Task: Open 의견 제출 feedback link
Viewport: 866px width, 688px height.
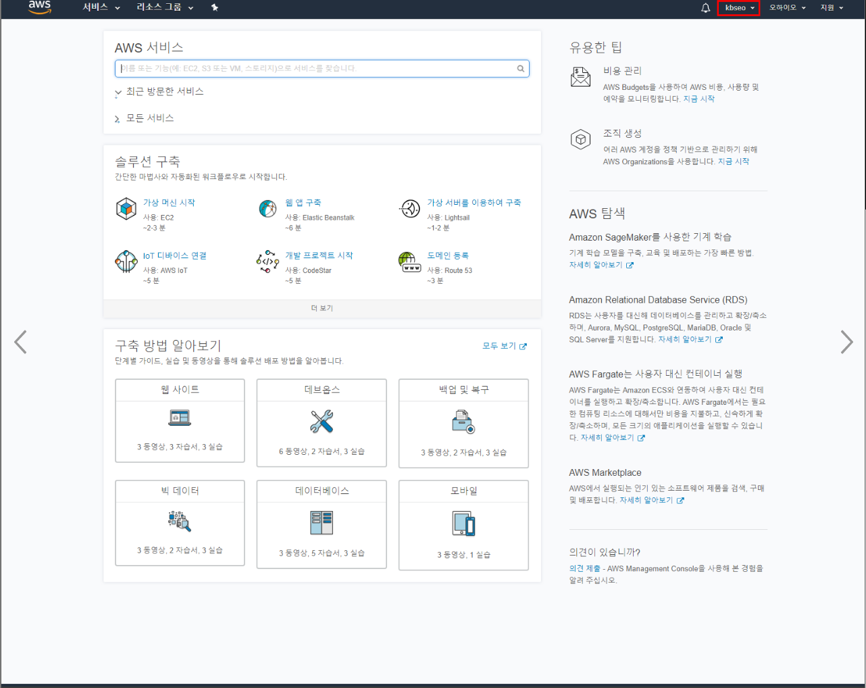Action: click(584, 568)
